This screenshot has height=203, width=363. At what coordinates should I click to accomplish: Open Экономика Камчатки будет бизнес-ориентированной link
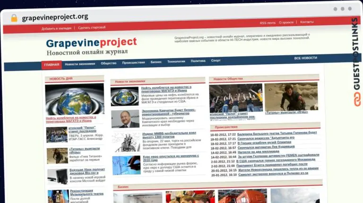click(x=169, y=112)
